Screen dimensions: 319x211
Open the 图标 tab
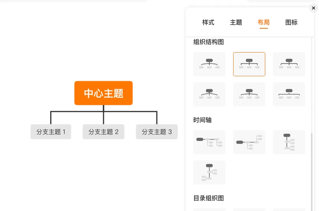click(x=291, y=22)
